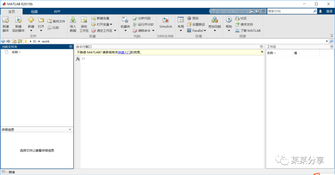The image size is (335, 175).
Task: Click the 附加功能 (Add-Ons) icon
Action: coord(215,20)
